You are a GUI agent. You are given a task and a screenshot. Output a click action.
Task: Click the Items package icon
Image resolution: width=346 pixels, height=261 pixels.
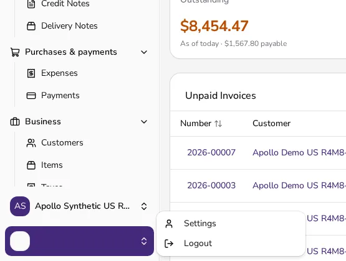[x=31, y=165]
